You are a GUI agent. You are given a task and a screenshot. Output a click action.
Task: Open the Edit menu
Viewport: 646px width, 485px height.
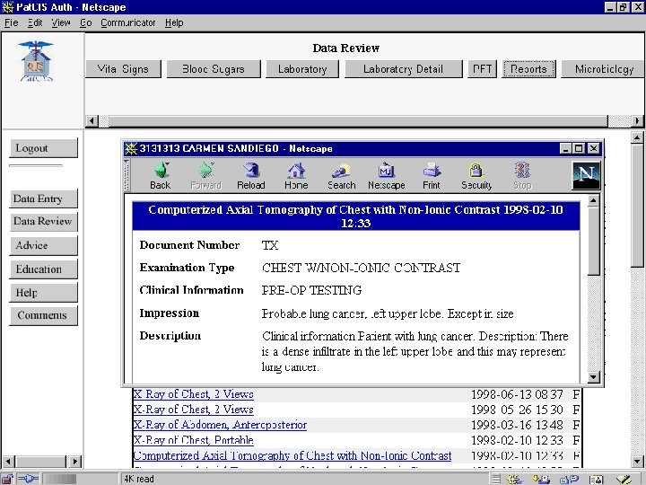[35, 22]
